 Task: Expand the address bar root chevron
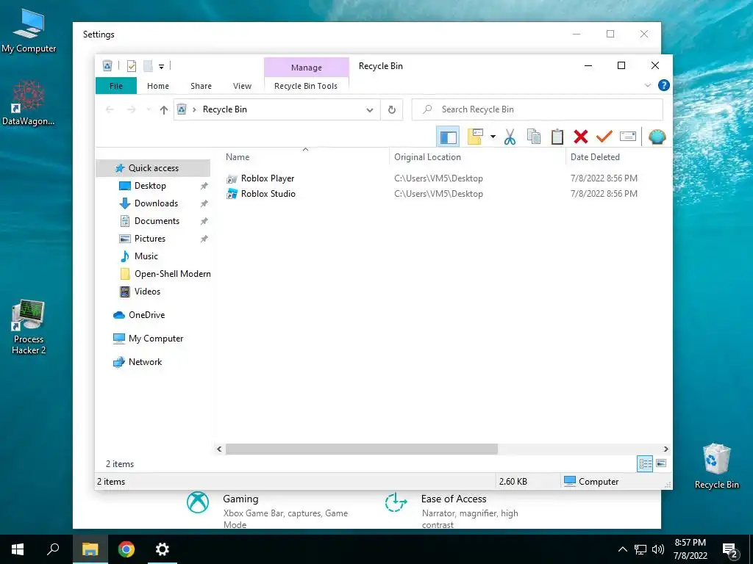(x=194, y=110)
